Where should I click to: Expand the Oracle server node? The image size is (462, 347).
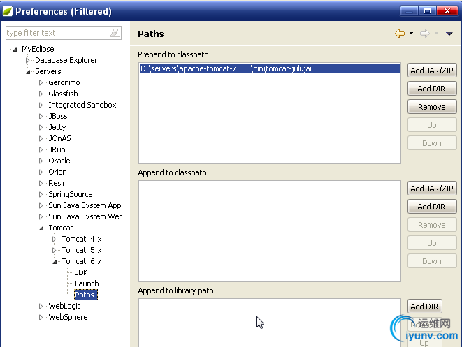pos(41,161)
